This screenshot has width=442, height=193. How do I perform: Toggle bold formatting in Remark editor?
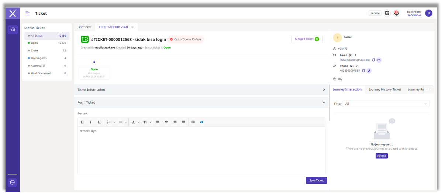[82, 122]
